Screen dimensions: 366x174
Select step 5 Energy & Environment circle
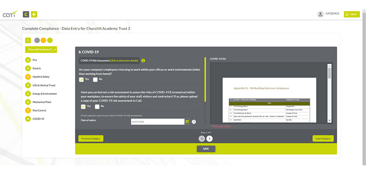(28, 94)
